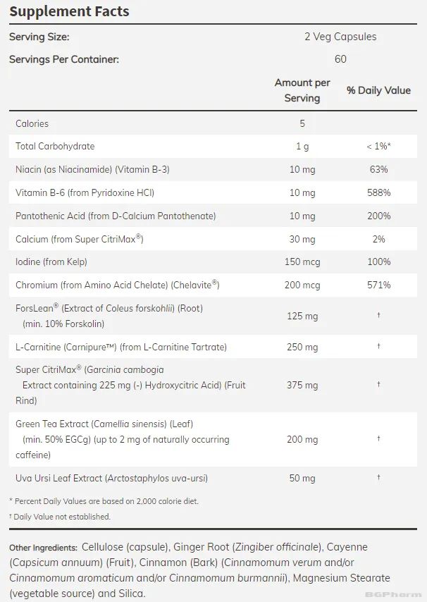Screen dimensions: 427x602
Task: Select the Servings Per Container label
Action: pos(64,59)
